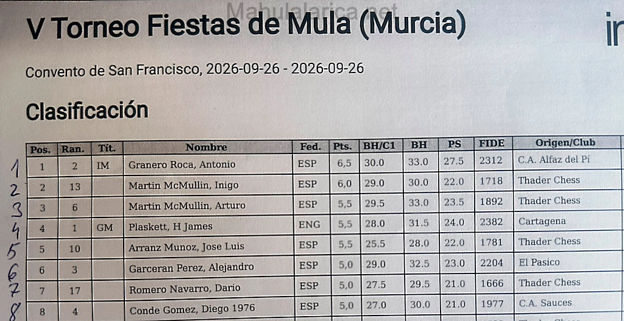Click the Nombre column header
The height and width of the screenshot is (321, 624).
(x=206, y=147)
